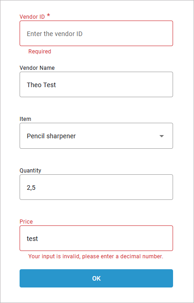The image size is (194, 303).
Task: Click the invalid decimal number error message
Action: pyautogui.click(x=96, y=256)
